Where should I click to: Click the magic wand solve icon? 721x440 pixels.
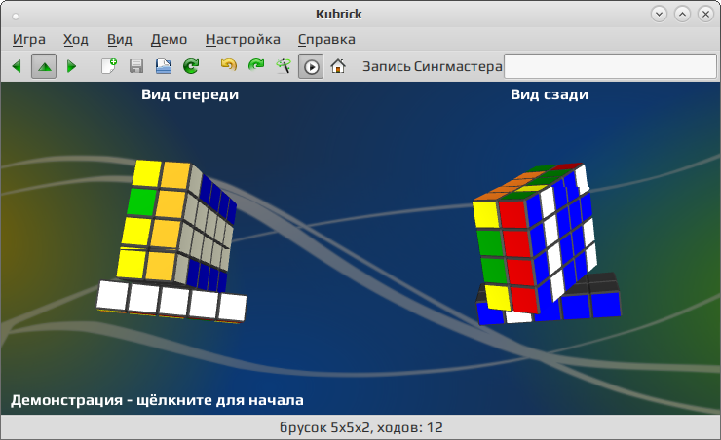pyautogui.click(x=284, y=66)
